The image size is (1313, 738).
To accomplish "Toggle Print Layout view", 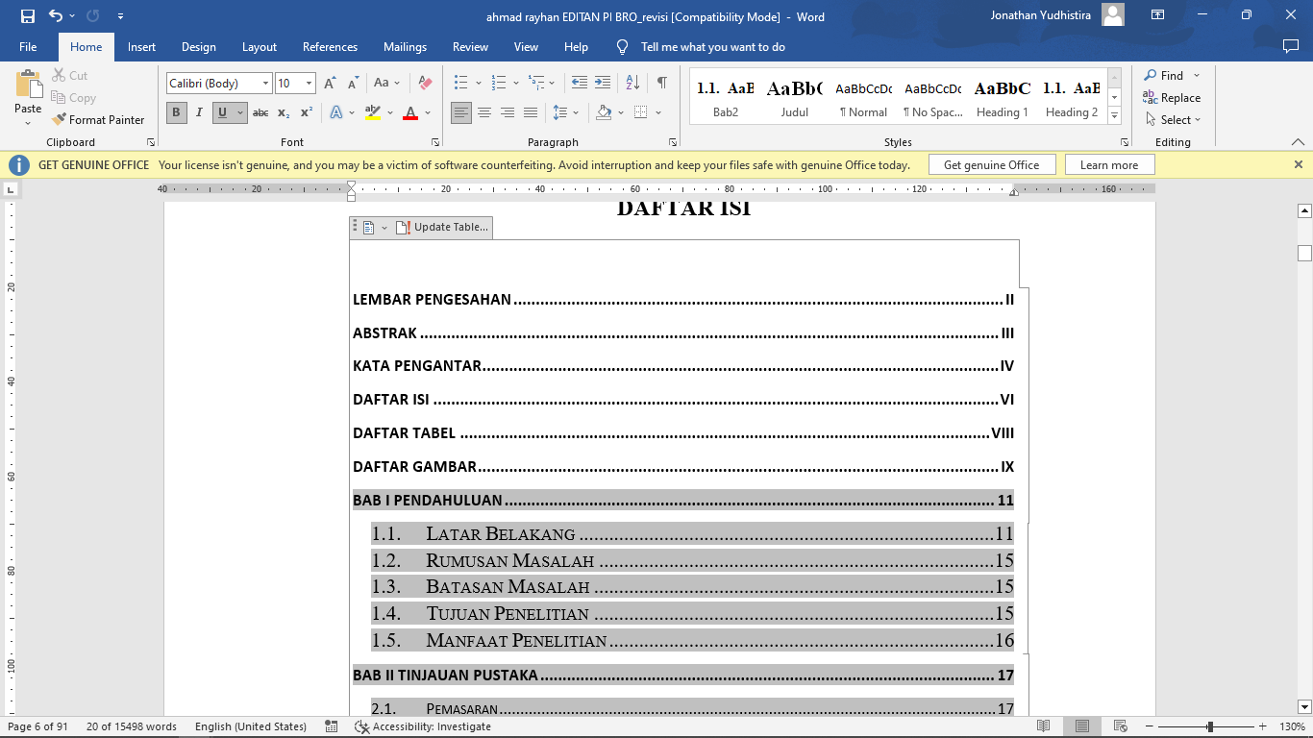I will pos(1082,726).
